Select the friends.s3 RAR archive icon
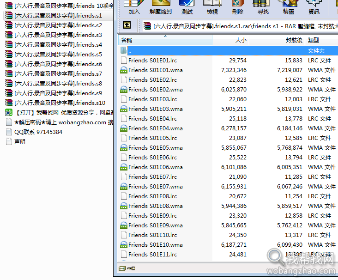 click(x=9, y=35)
